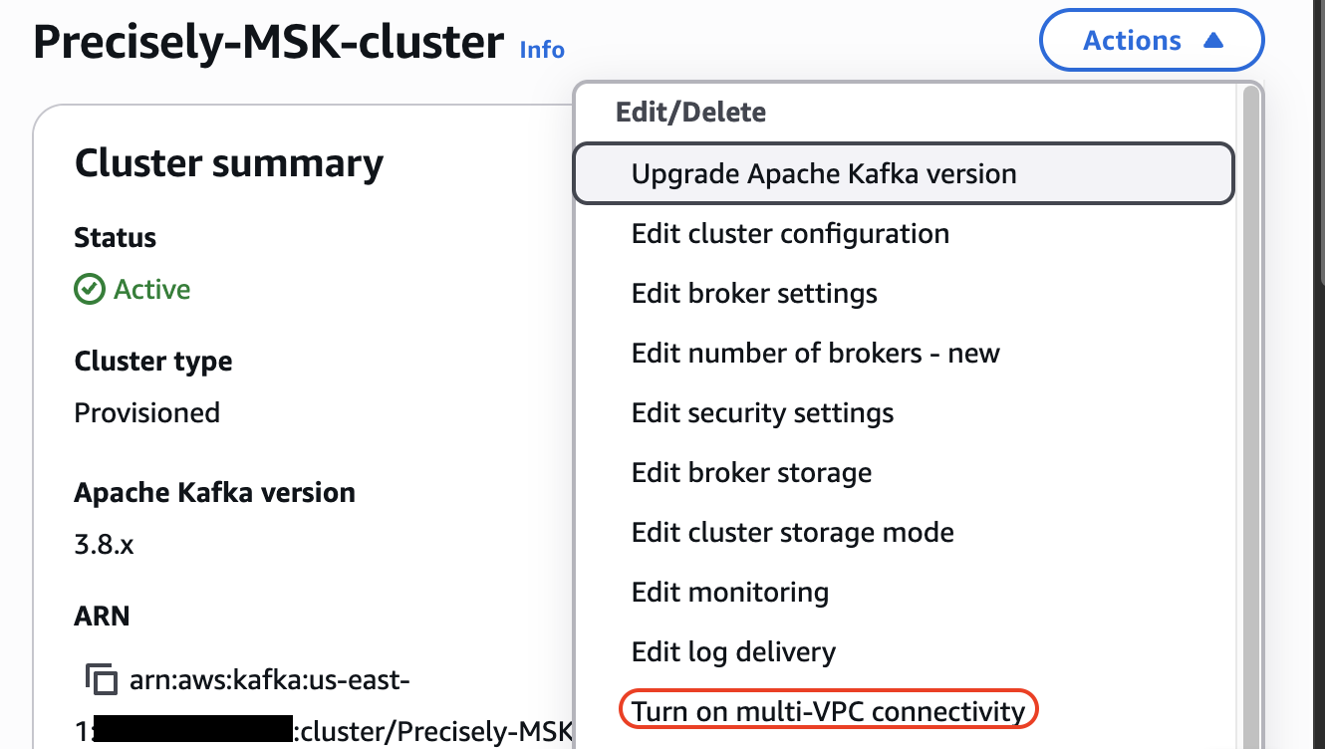The height and width of the screenshot is (749, 1325).
Task: Click the Actions dropdown triangle arrow
Action: [x=1212, y=41]
